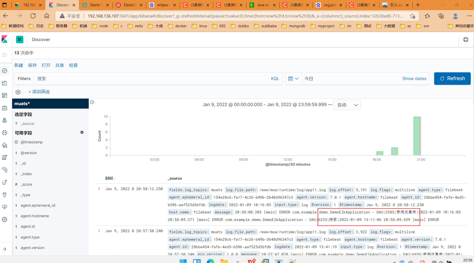Open Visualize chart icon in sidebar
This screenshot has width=474, height=263.
(x=5, y=83)
